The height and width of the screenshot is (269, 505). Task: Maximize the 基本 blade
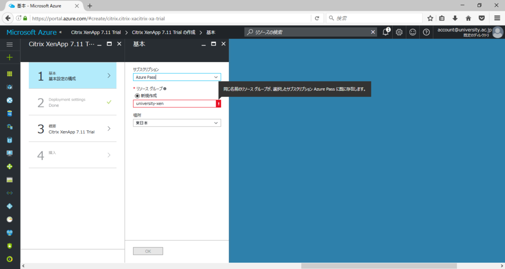coord(214,44)
